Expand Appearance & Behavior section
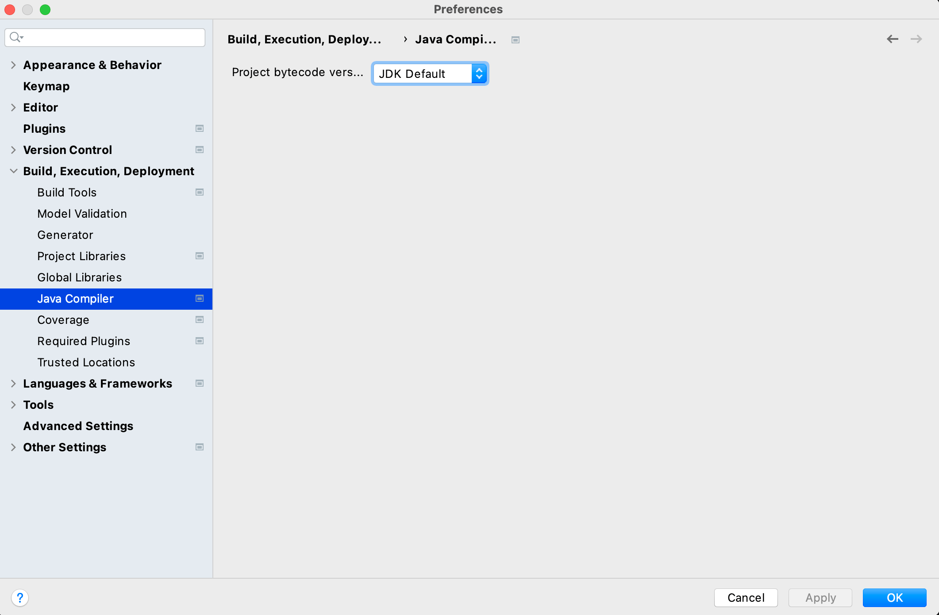 (x=13, y=65)
